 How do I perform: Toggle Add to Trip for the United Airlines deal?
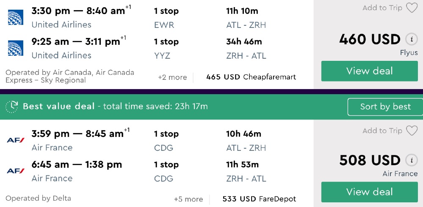pos(382,8)
